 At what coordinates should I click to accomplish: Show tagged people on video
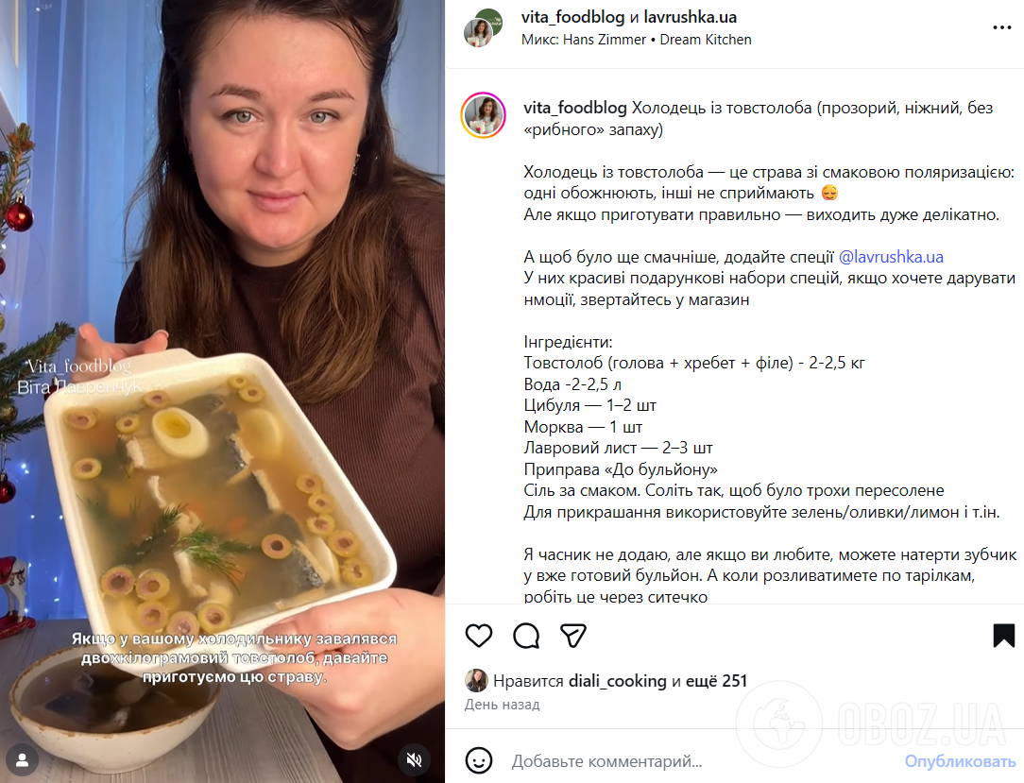point(23,760)
